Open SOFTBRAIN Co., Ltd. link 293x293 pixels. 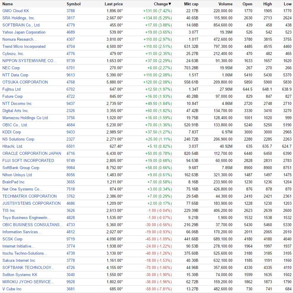pos(21,25)
